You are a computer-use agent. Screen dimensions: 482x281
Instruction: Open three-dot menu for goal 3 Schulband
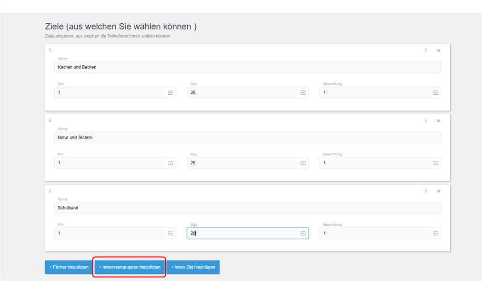coord(426,191)
